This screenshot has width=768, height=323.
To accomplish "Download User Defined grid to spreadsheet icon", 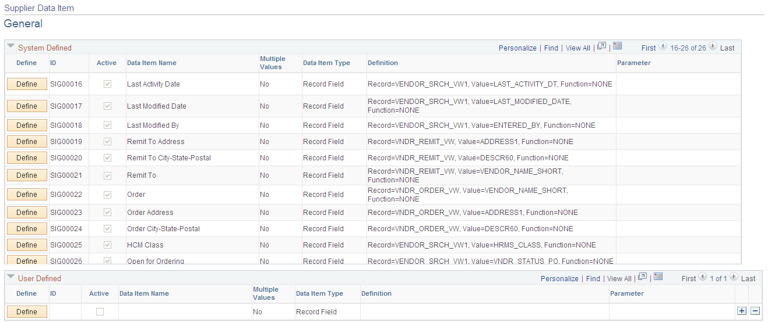I will (658, 277).
